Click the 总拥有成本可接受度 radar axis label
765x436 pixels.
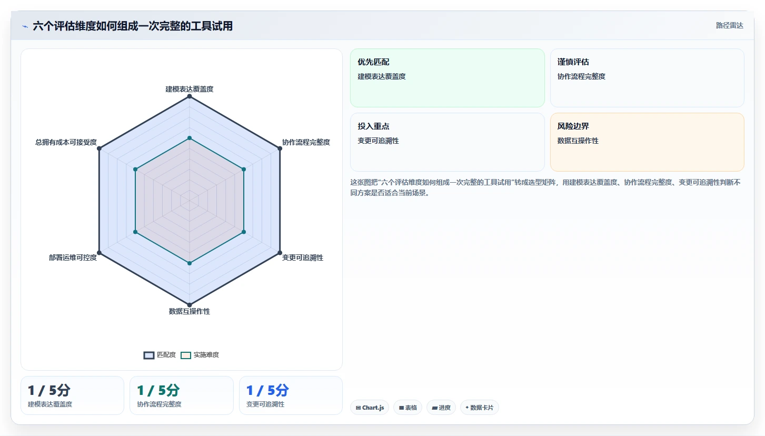pos(66,142)
